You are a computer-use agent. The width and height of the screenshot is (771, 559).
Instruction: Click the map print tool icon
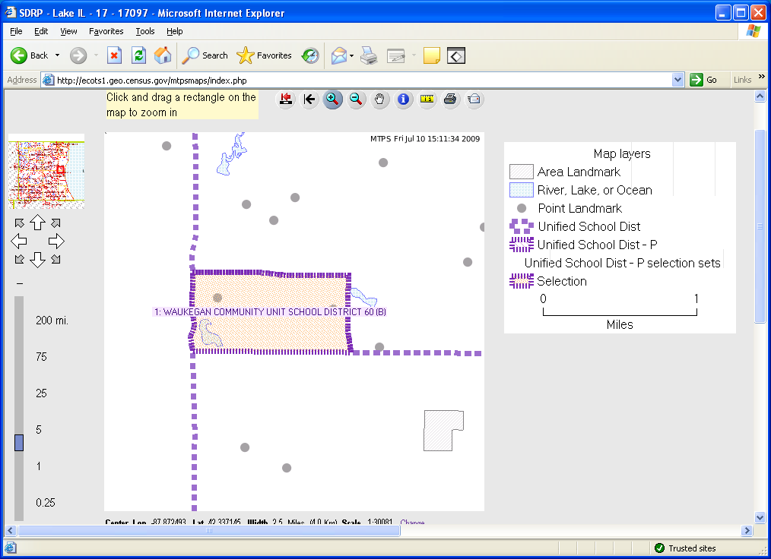450,99
